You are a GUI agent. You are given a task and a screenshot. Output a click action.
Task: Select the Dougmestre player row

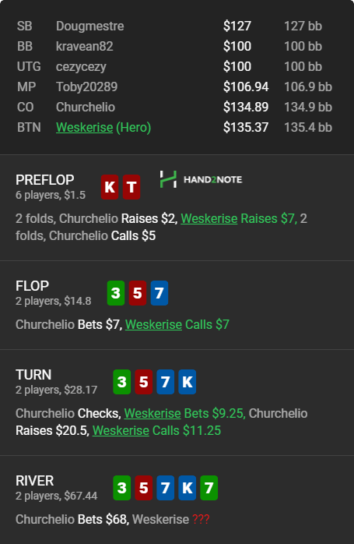pyautogui.click(x=174, y=26)
